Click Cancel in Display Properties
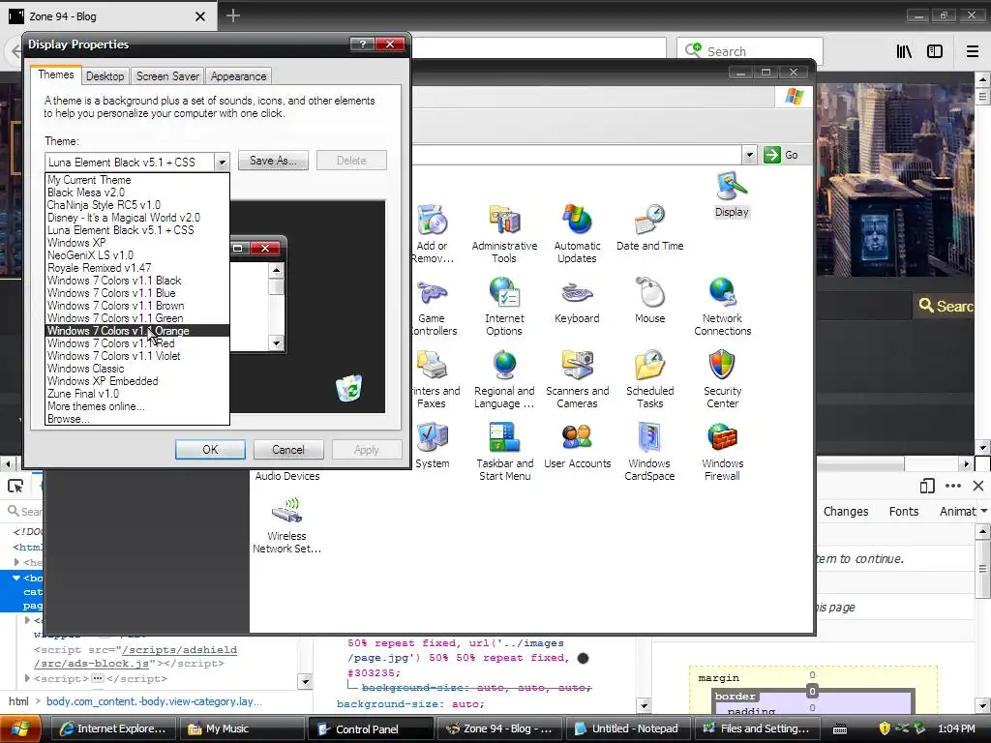This screenshot has width=991, height=743. click(288, 449)
